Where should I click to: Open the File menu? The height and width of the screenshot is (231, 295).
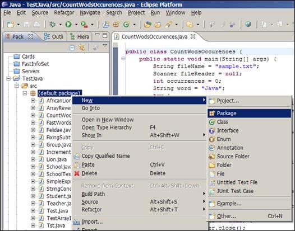7,12
